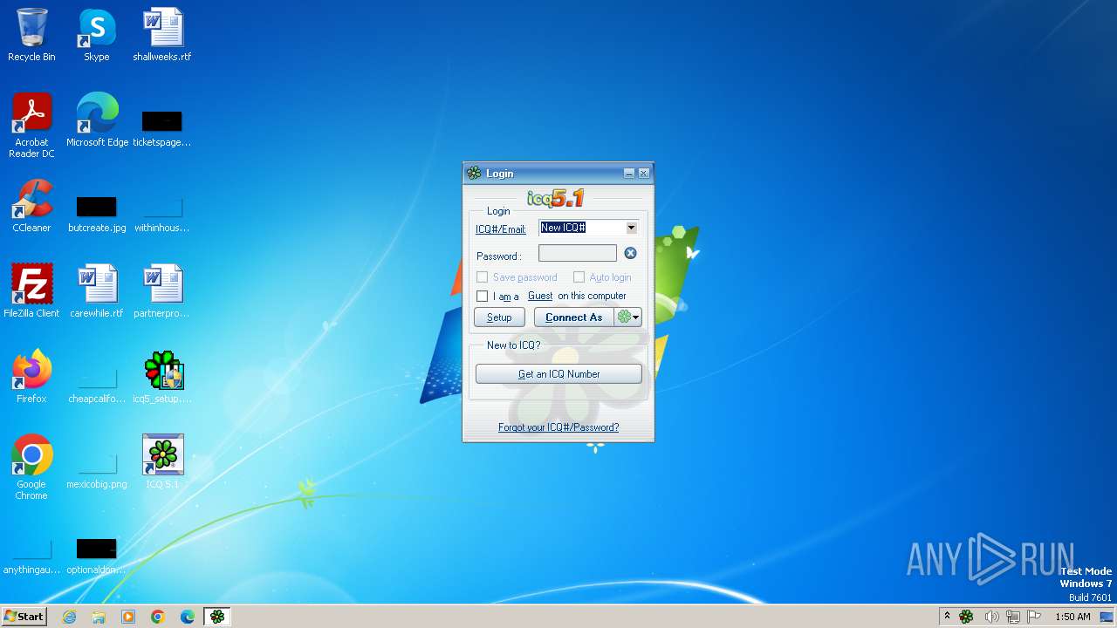
Task: Open Forgot your ICQ#/Password link
Action: pyautogui.click(x=558, y=427)
